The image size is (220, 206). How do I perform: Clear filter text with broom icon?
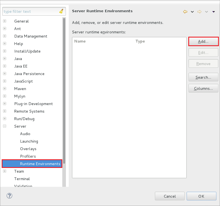click(x=61, y=11)
